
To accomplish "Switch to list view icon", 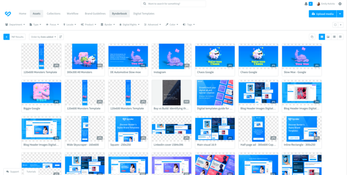I will click(334, 37).
